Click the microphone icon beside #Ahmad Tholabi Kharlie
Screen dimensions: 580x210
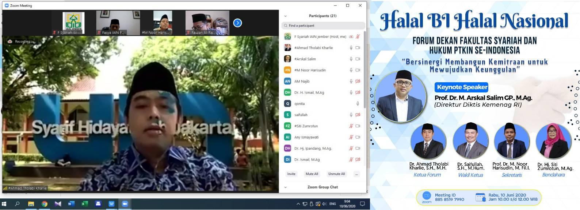pos(351,48)
